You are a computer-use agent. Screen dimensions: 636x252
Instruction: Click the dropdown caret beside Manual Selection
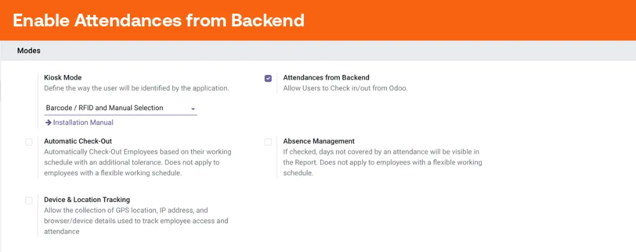(x=193, y=109)
